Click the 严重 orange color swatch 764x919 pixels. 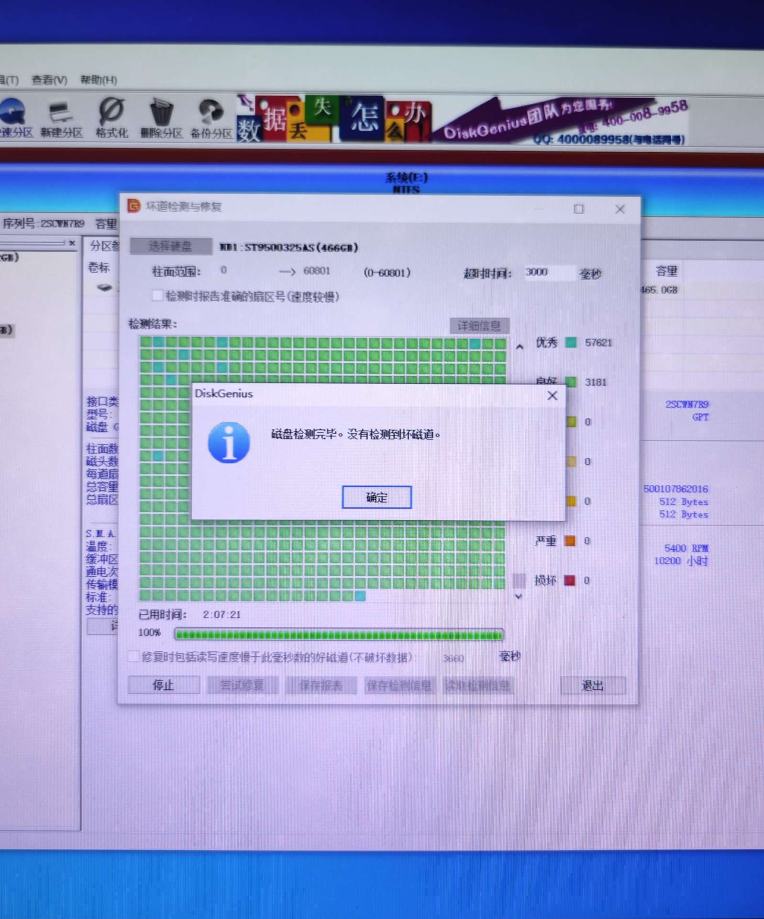(x=570, y=541)
